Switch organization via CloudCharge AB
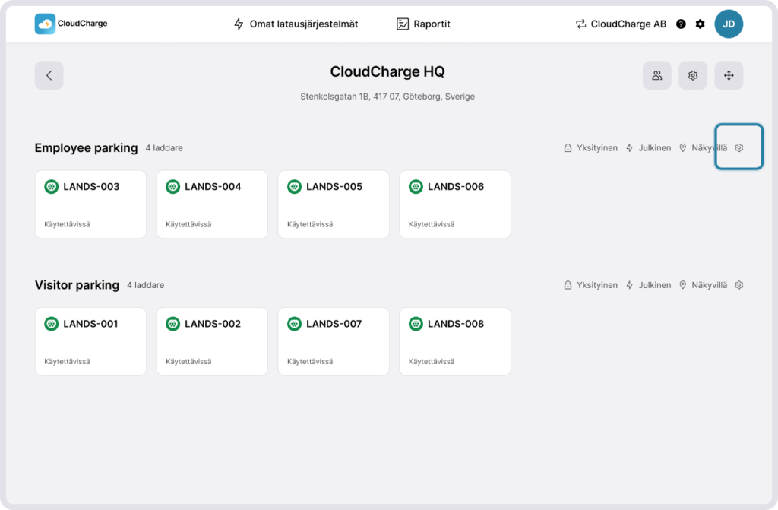The image size is (778, 510). tap(621, 24)
